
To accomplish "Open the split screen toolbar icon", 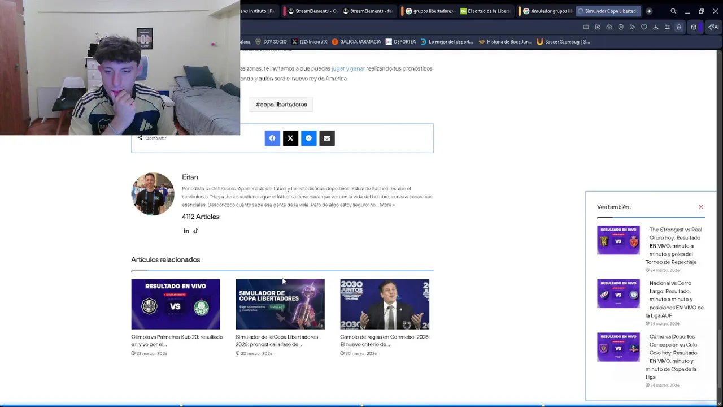I will coord(586,27).
